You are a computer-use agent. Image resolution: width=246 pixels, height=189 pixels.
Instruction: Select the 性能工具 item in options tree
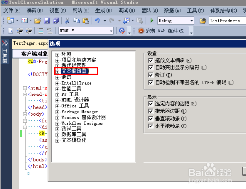tap(71, 89)
